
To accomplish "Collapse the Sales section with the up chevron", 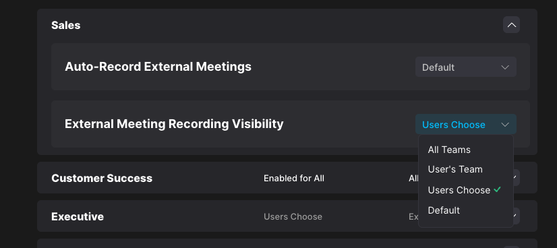I will [x=511, y=25].
